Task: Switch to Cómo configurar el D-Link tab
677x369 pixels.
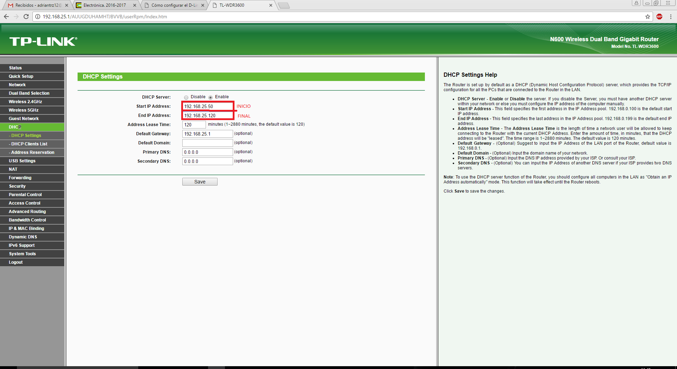Action: pyautogui.click(x=173, y=5)
